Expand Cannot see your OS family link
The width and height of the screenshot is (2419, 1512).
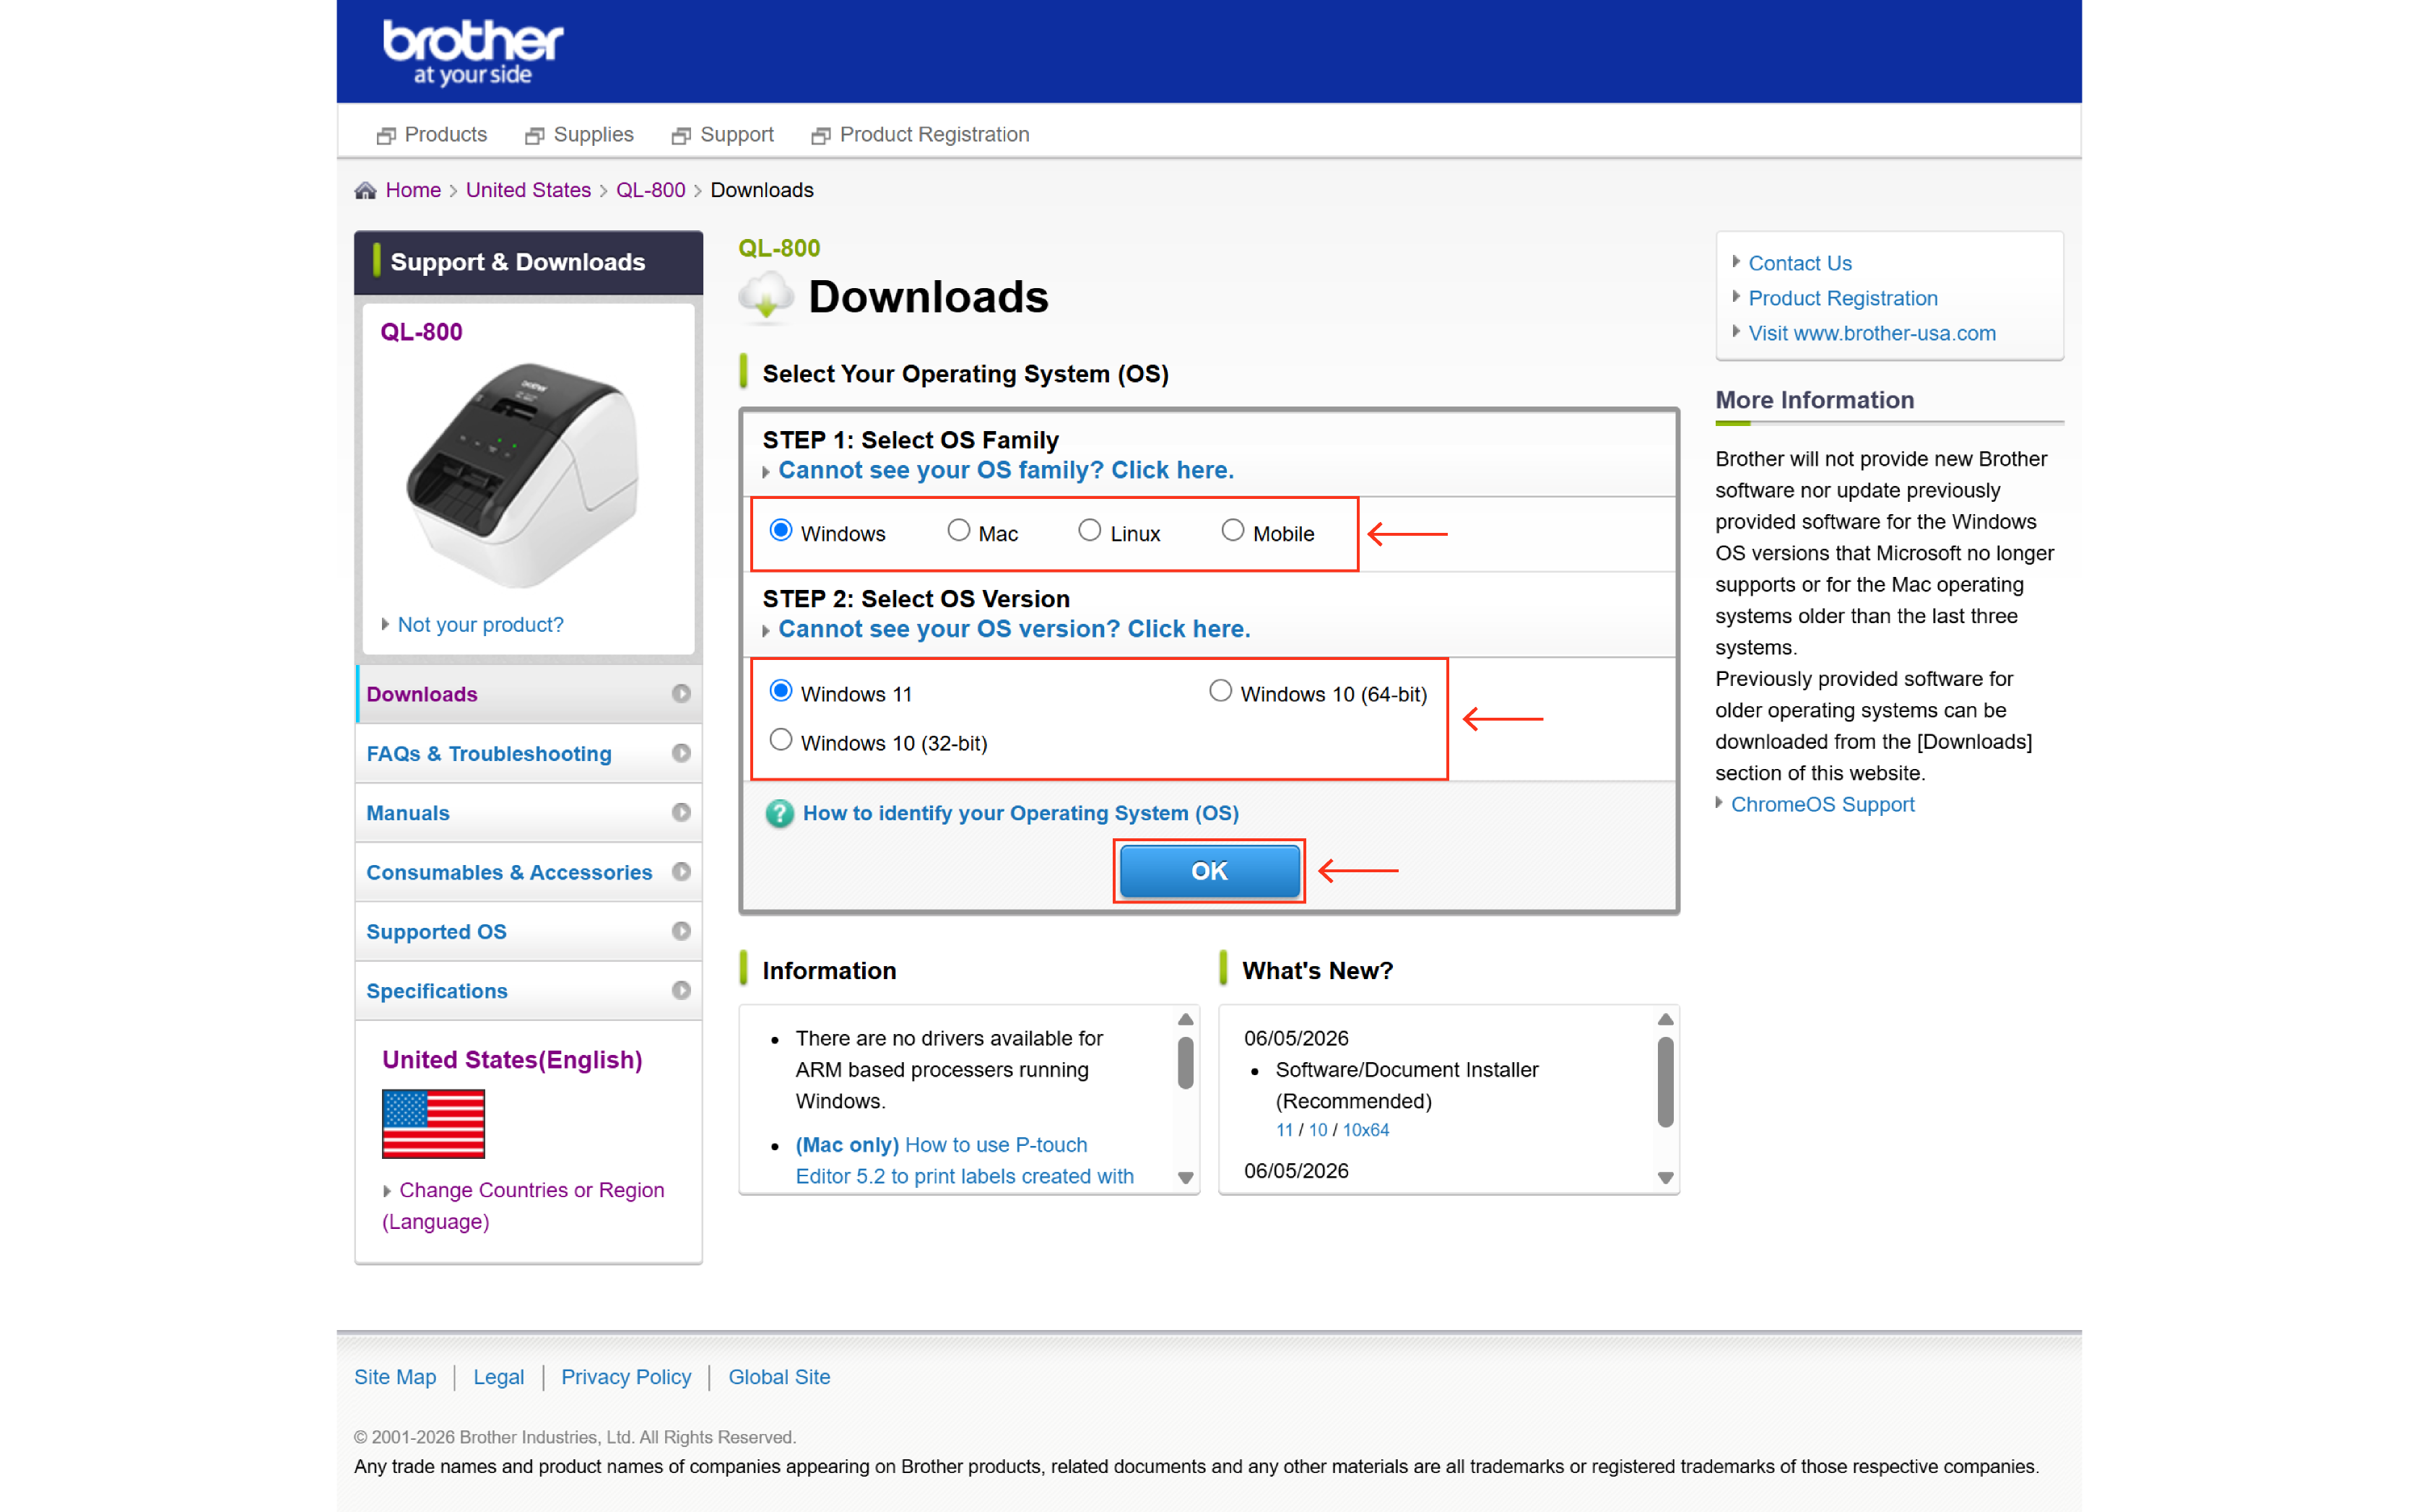[x=1006, y=470]
